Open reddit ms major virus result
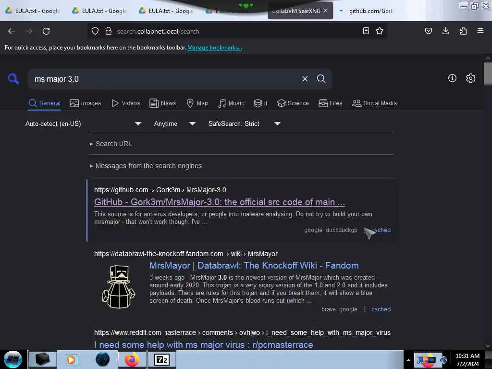The width and height of the screenshot is (492, 369). tap(203, 344)
